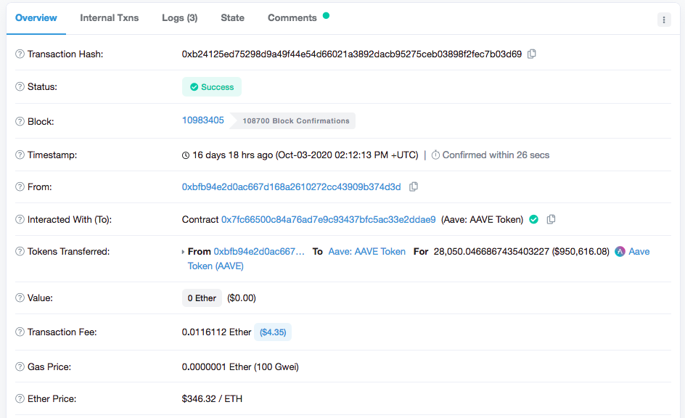The height and width of the screenshot is (418, 685).
Task: Click the green Success check icon
Action: coord(194,87)
